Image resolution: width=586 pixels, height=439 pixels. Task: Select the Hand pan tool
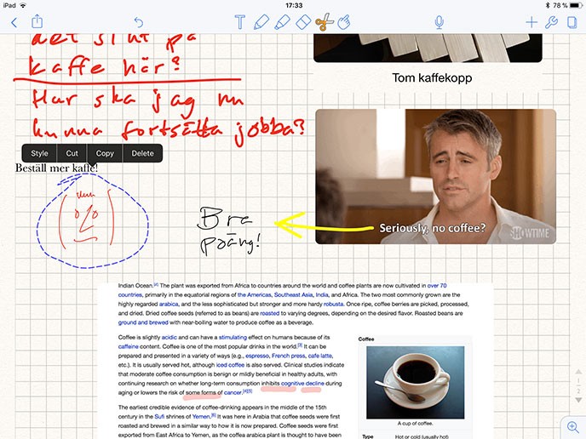[344, 22]
